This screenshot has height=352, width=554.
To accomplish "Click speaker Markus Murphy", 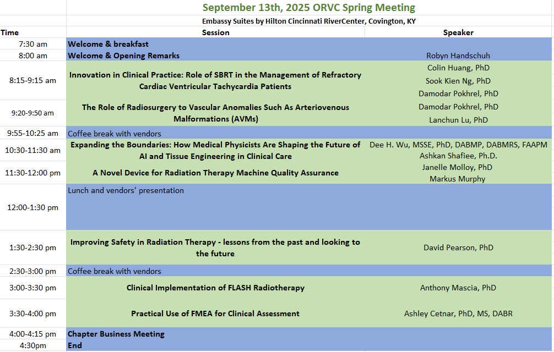I will (457, 179).
